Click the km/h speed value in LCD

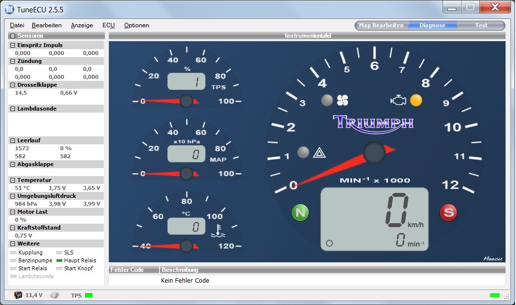point(398,210)
